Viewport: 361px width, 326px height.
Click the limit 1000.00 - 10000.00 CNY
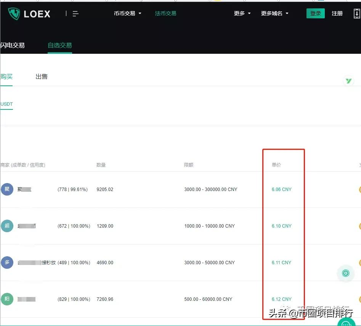tap(210, 226)
